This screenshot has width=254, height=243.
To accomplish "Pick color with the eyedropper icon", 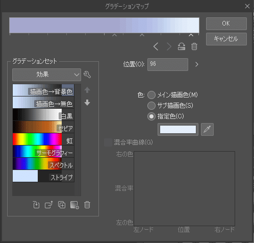I will 207,129.
